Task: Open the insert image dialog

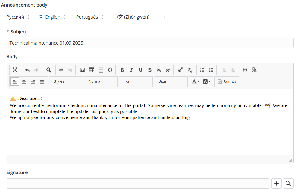Action: pyautogui.click(x=82, y=70)
